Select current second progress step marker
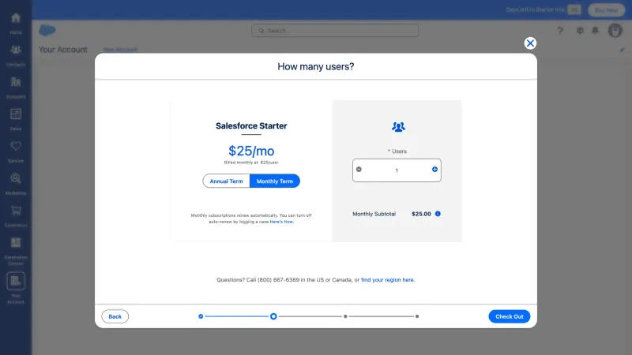 pos(273,316)
